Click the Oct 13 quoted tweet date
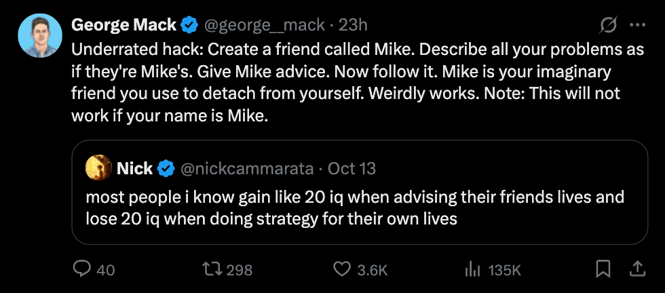This screenshot has height=293, width=665. point(352,168)
